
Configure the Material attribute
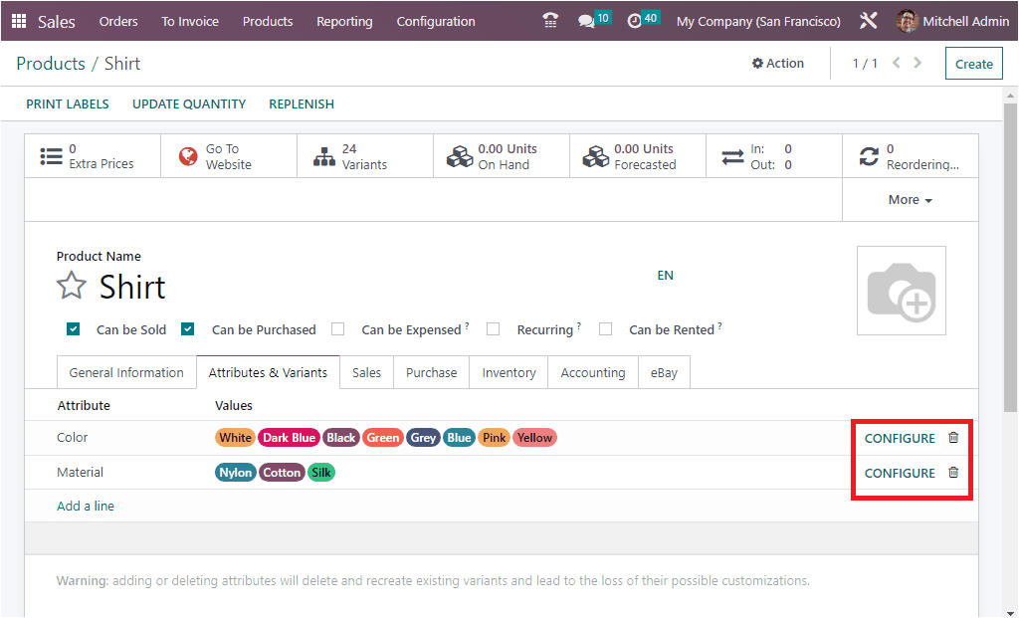900,473
